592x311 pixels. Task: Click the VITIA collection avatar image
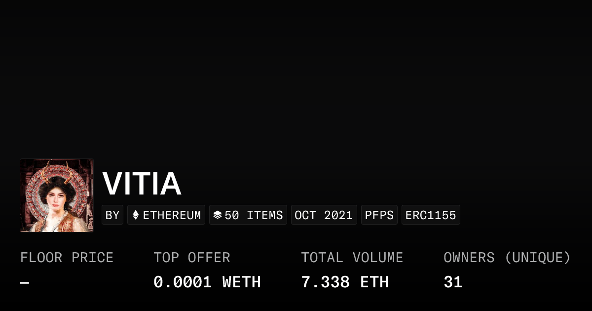point(57,195)
